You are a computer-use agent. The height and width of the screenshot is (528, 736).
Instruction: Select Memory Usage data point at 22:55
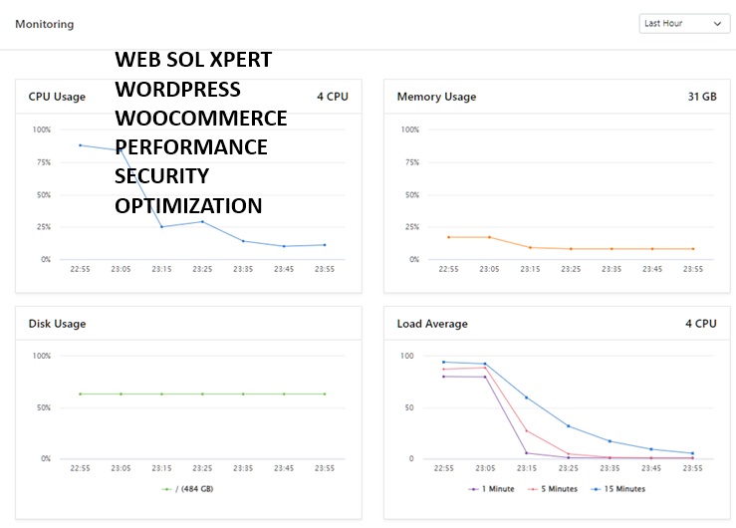click(x=449, y=237)
